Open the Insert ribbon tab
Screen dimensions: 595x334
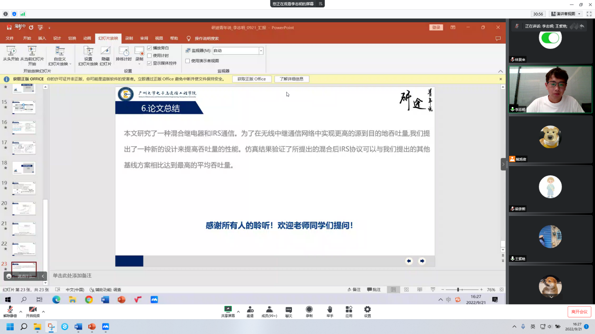[x=42, y=38]
